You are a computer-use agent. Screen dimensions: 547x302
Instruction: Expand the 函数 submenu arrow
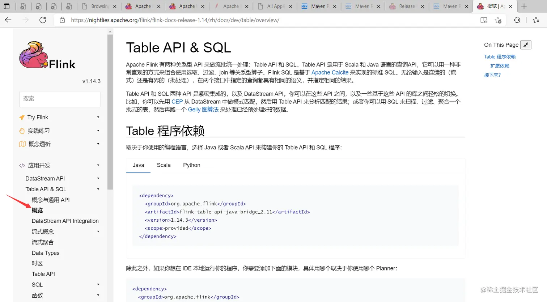(98, 295)
